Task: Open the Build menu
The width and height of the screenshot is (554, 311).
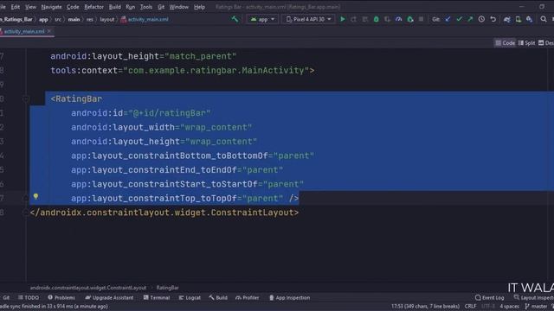Action: point(114,7)
